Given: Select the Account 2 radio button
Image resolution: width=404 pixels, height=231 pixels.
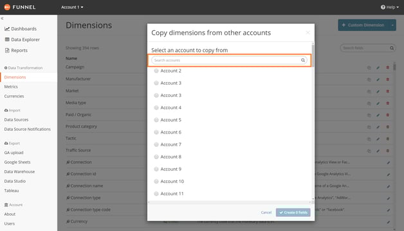Looking at the screenshot, I should (x=156, y=71).
